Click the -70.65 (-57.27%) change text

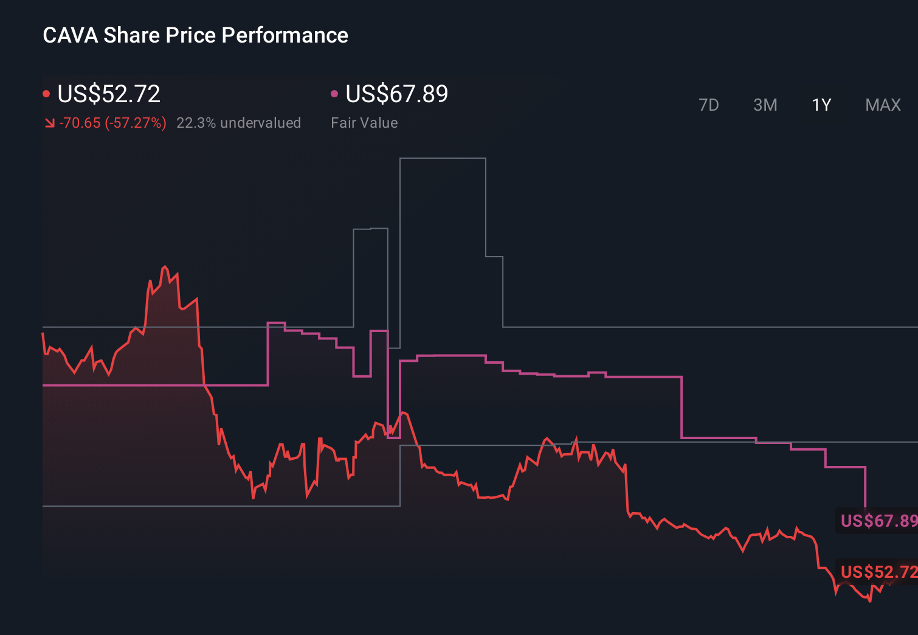coord(113,122)
